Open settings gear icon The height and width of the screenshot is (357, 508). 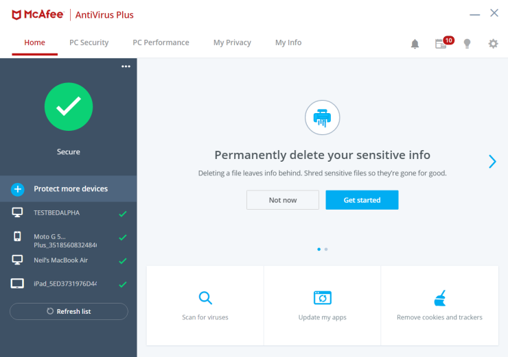493,44
